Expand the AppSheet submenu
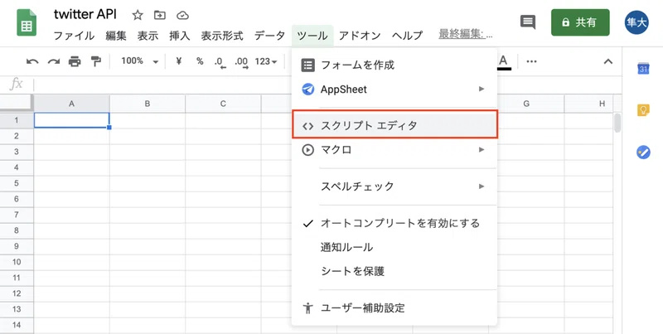Image resolution: width=663 pixels, height=334 pixels. (x=394, y=90)
